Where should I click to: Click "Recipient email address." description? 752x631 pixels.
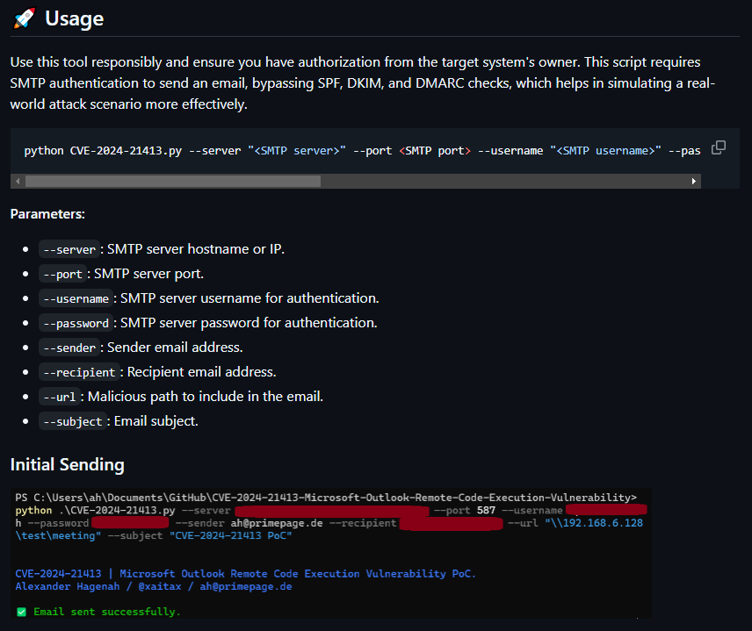[x=201, y=372]
